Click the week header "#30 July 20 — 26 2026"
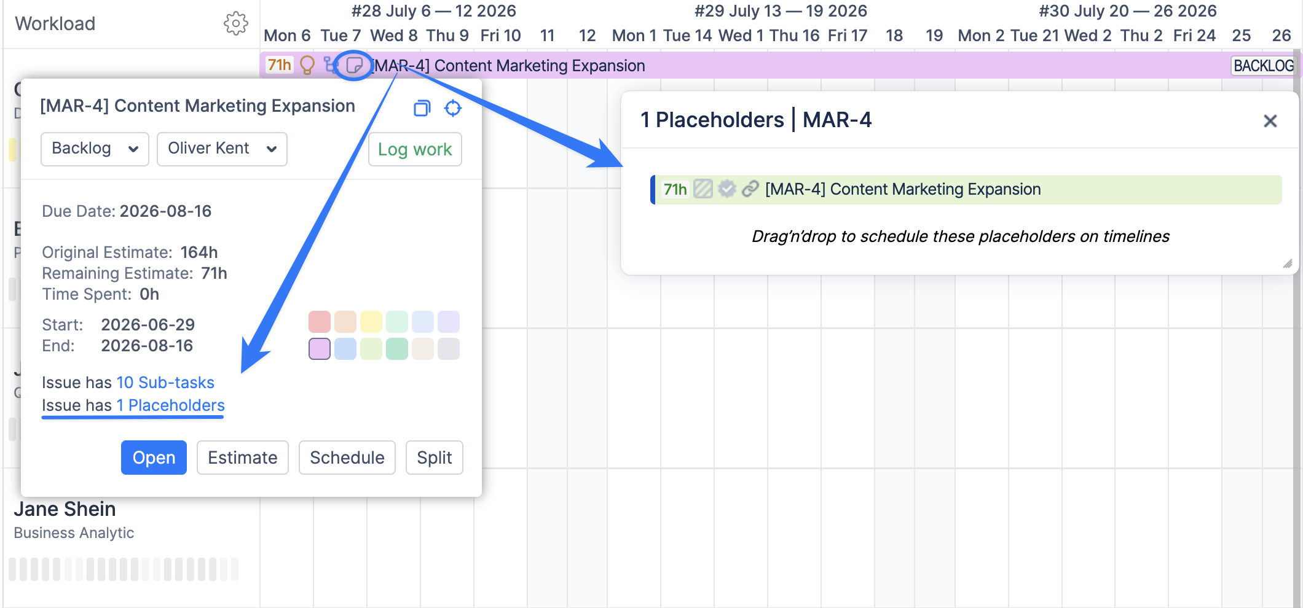The width and height of the screenshot is (1303, 608). click(x=1128, y=11)
